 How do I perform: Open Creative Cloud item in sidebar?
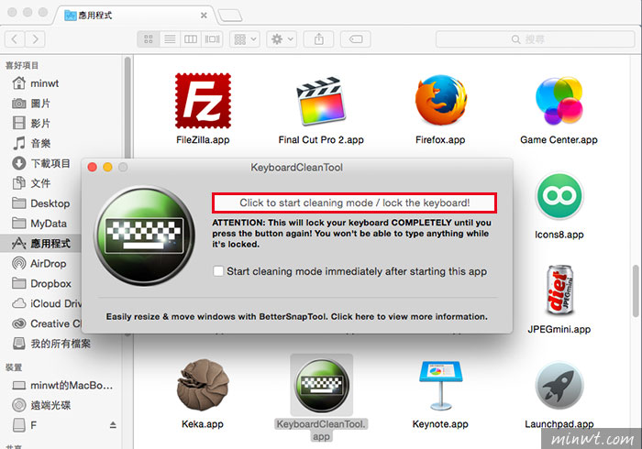pos(46,323)
